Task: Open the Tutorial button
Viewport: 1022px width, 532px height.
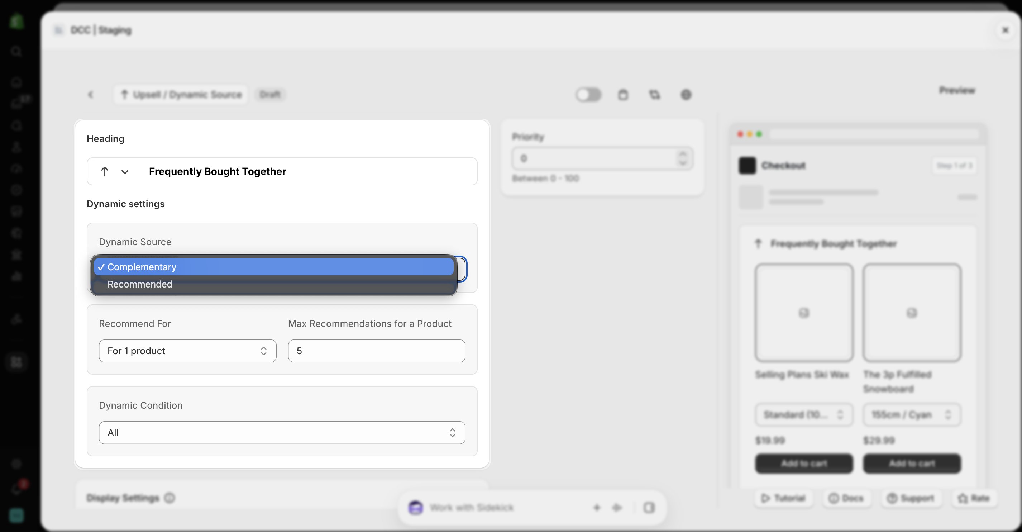Action: pos(783,498)
